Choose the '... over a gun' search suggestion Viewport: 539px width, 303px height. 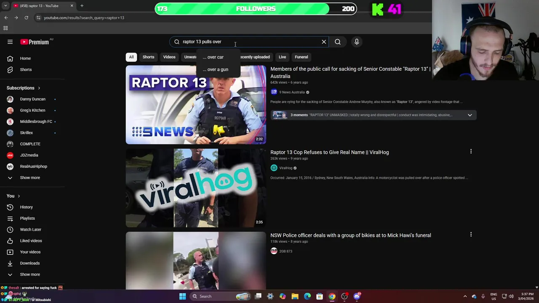point(218,69)
